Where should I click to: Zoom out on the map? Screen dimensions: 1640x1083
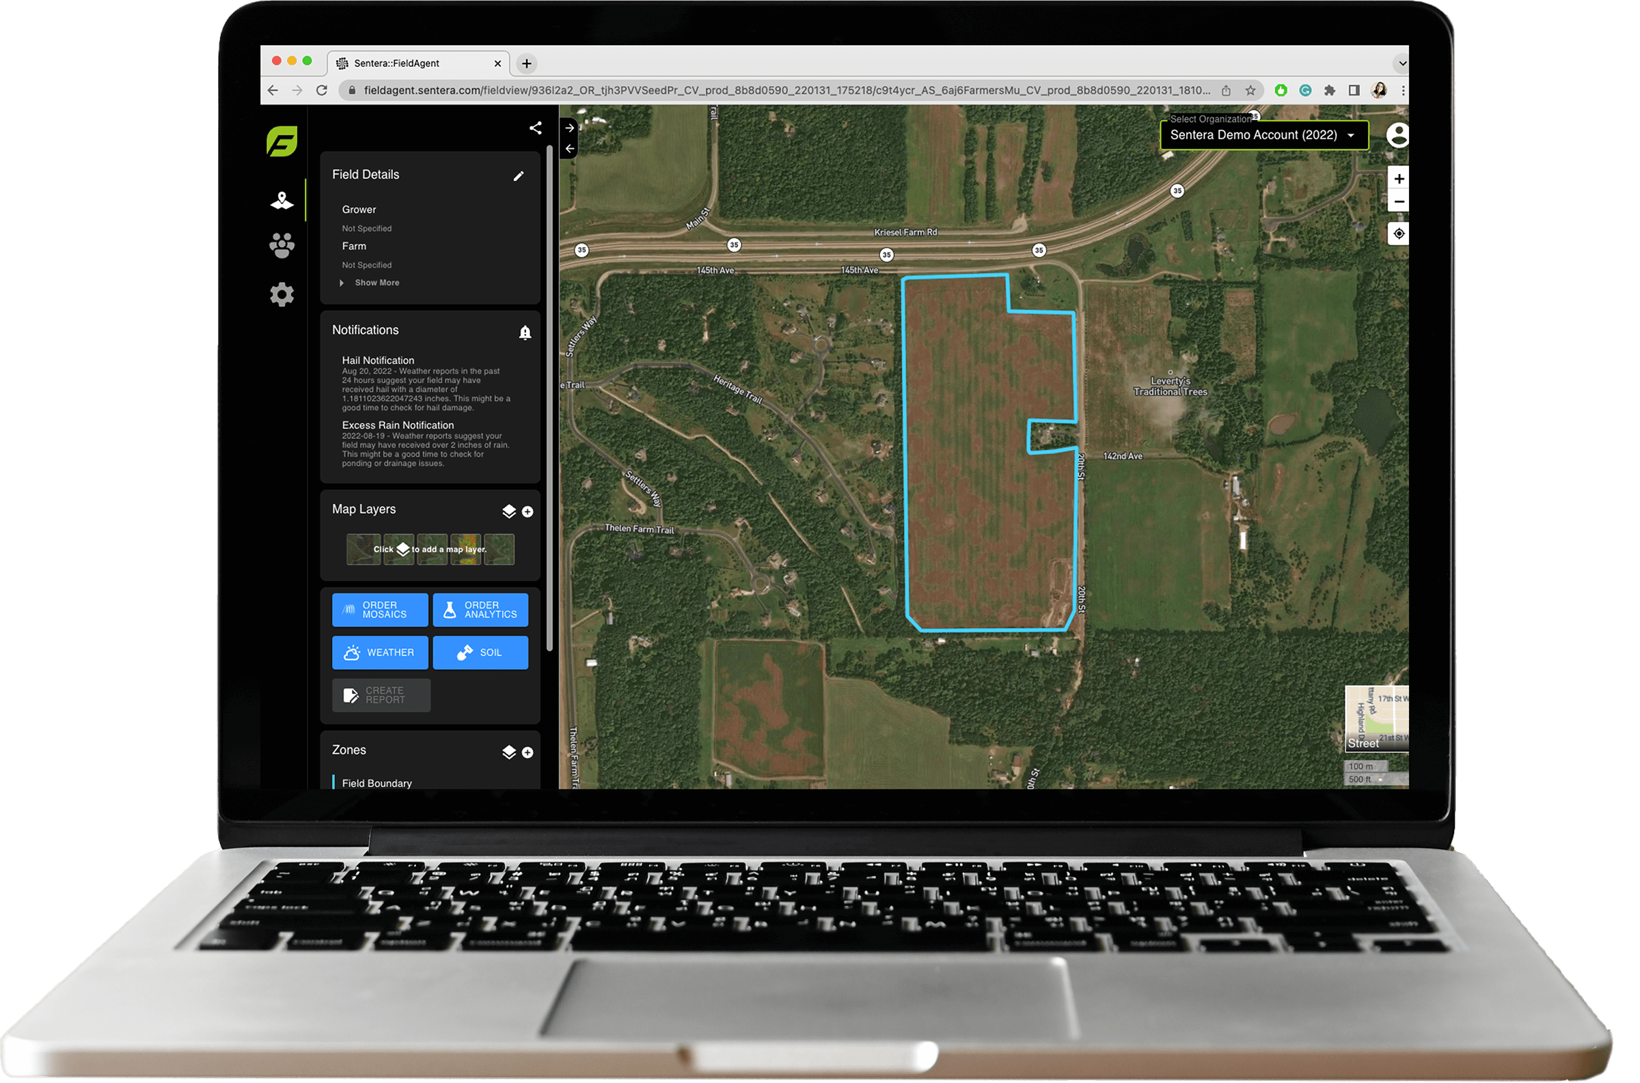tap(1399, 202)
